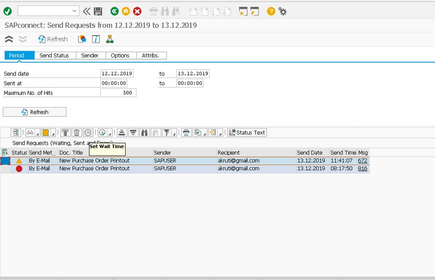Viewport: 435px width, 280px height.
Task: Open the transaction command field dropdown
Action: point(74,11)
